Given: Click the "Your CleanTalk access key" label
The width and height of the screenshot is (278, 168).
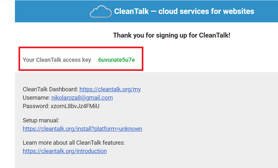Looking at the screenshot, I should coord(57,60).
